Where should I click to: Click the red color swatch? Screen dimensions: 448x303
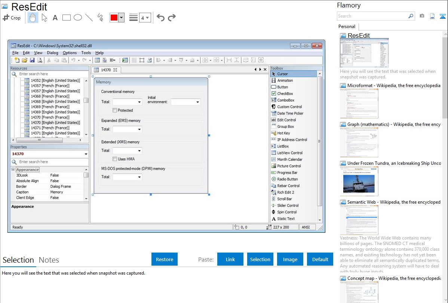click(114, 18)
